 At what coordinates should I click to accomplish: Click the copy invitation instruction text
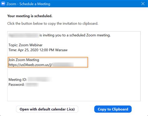pos(53,23)
